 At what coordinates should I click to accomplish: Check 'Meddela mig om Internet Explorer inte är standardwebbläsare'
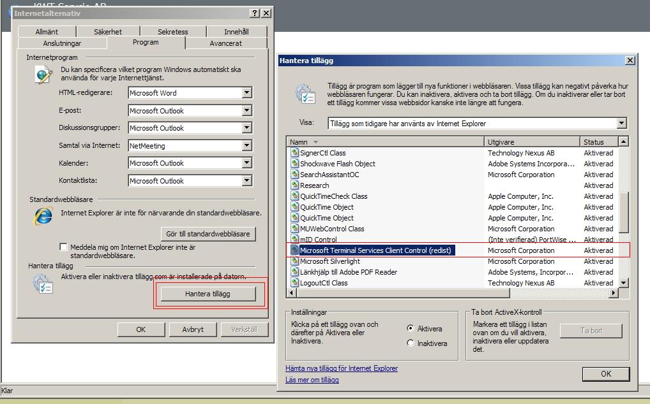(63, 247)
